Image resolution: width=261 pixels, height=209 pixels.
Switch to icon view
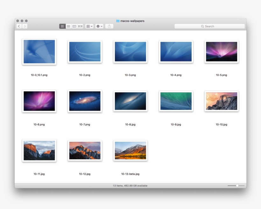(62, 26)
